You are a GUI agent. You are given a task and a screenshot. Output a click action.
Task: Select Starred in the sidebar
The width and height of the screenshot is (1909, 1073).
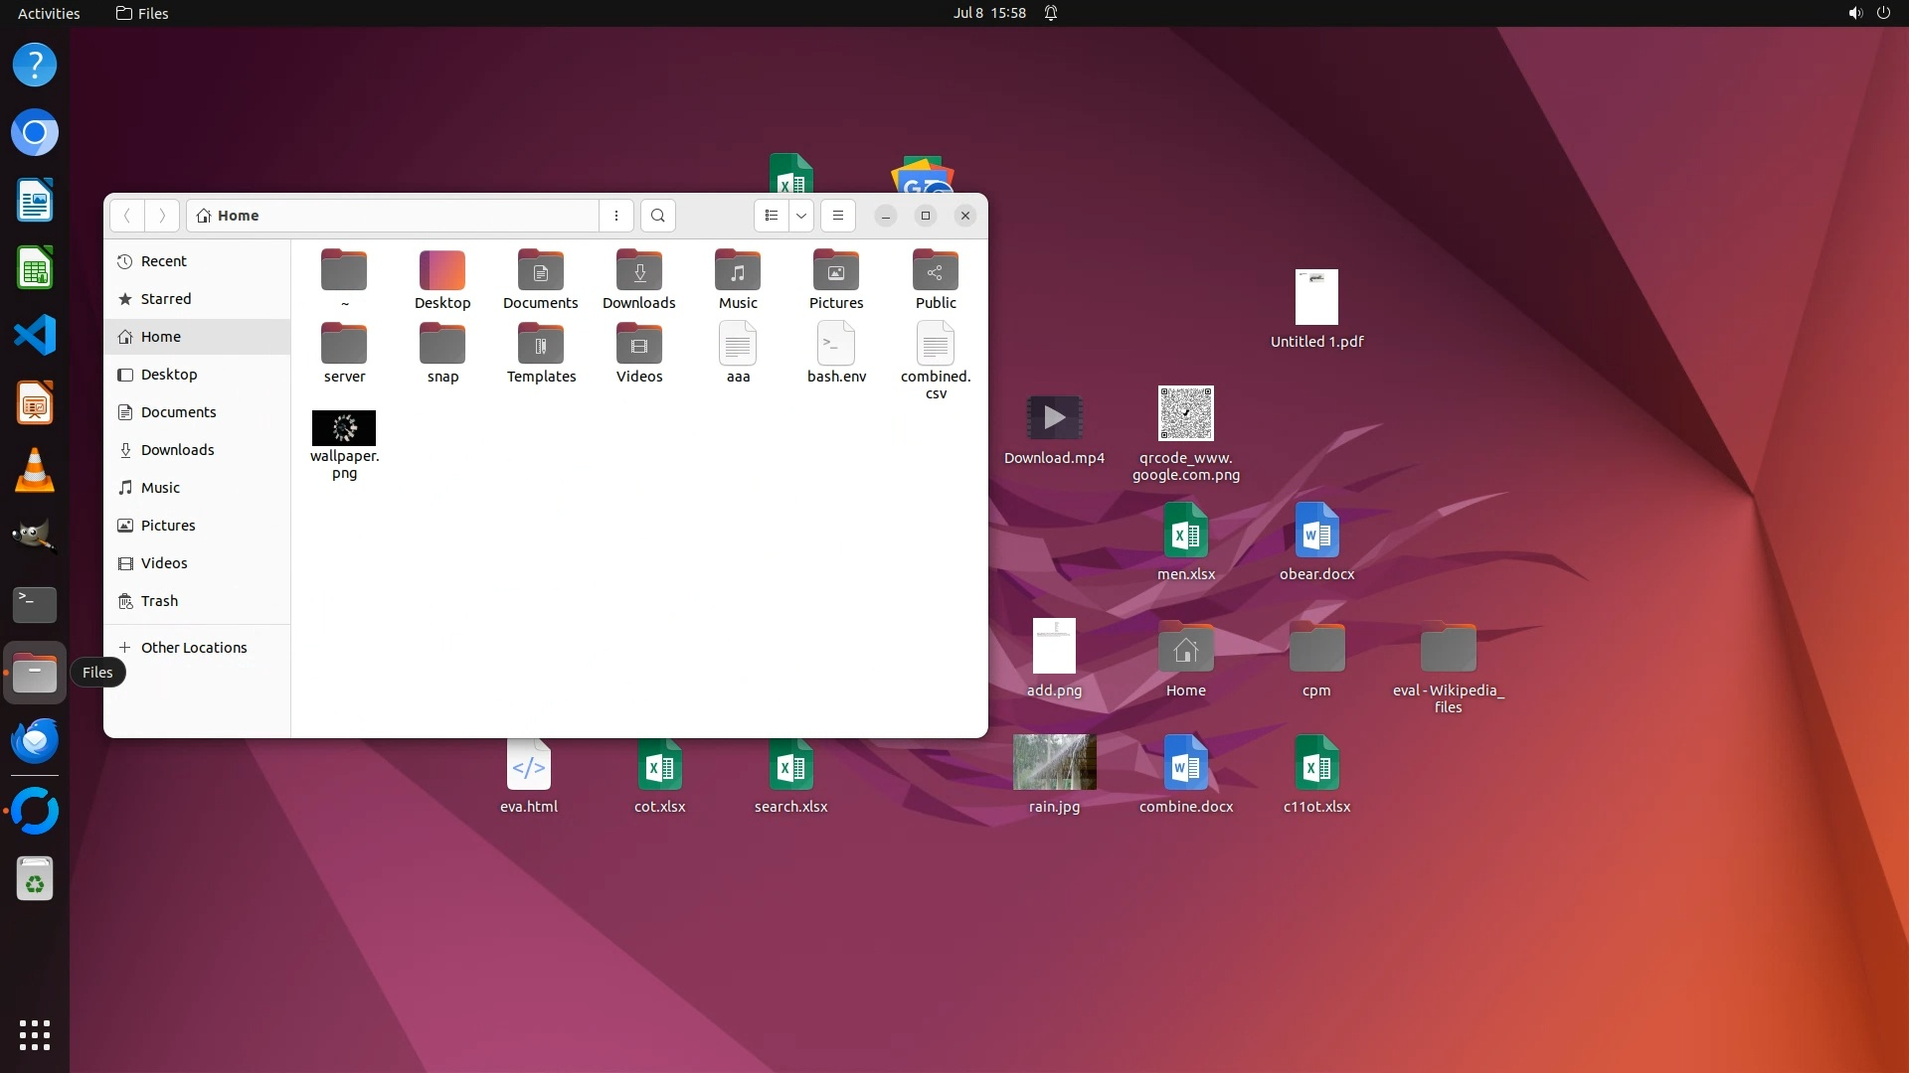coord(166,299)
